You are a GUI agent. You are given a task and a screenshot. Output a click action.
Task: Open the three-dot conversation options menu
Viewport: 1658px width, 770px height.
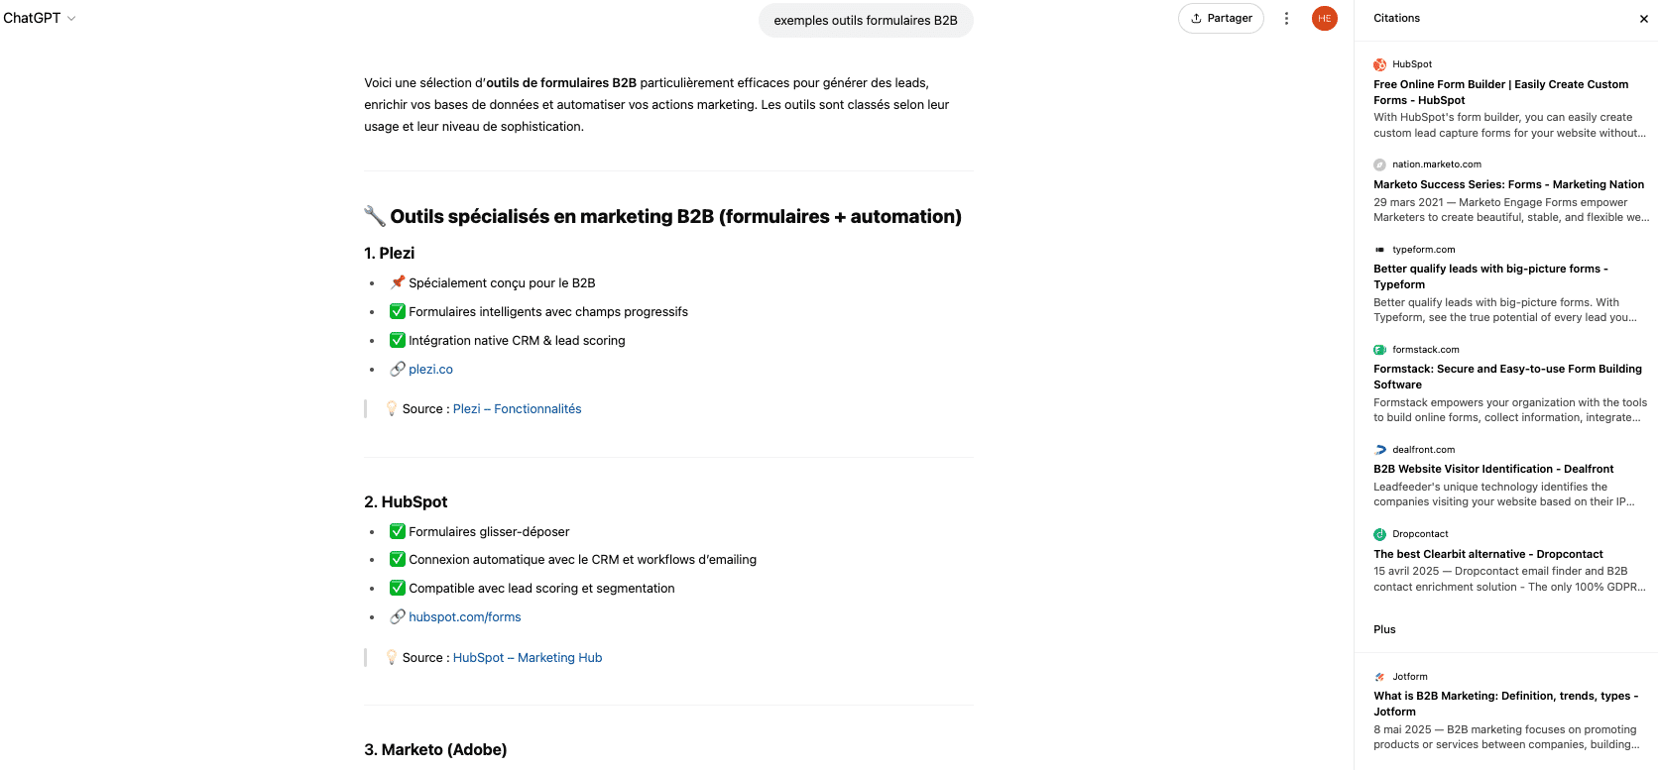1286,18
